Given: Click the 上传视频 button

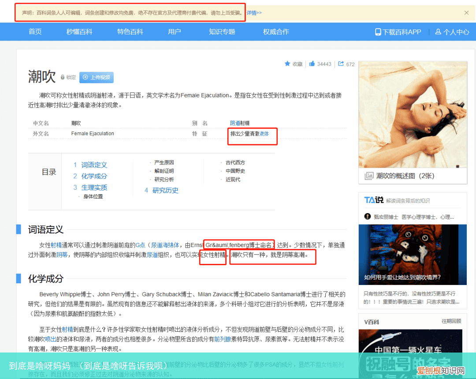Looking at the screenshot, I should coord(97,77).
